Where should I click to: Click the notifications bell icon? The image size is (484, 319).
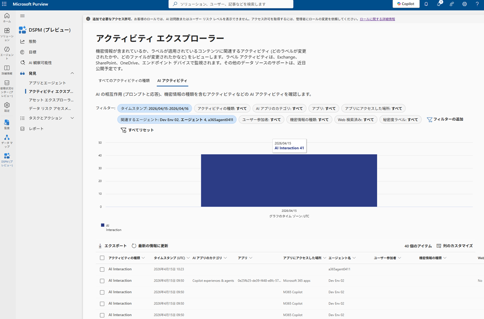pos(426,4)
